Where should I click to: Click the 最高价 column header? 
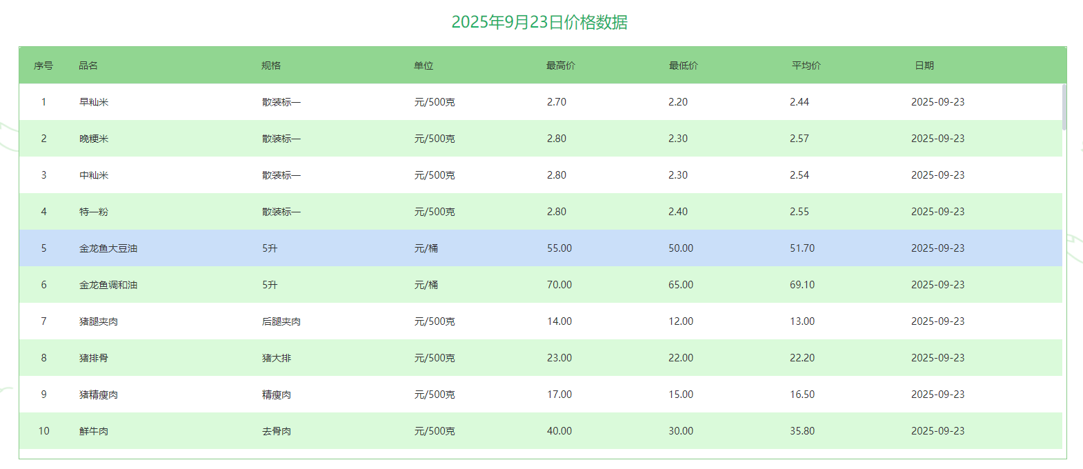561,66
